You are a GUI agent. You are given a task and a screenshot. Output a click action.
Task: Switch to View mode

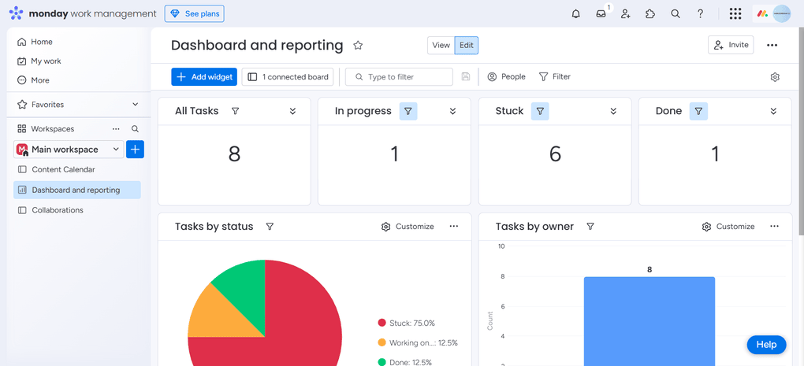[441, 45]
